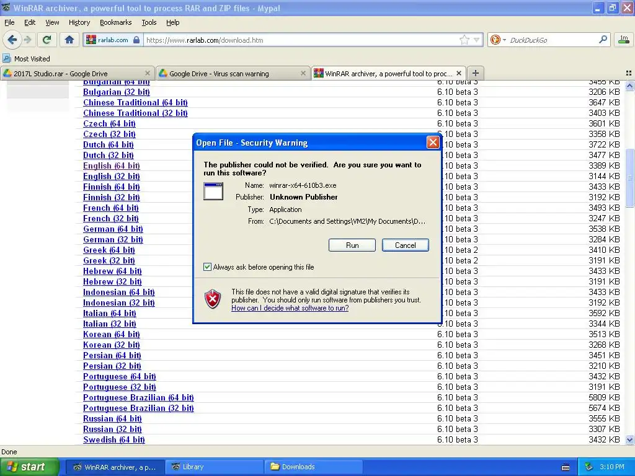Download Russian (32 bit) version
Screen dimensions: 635x476
[x=112, y=429]
